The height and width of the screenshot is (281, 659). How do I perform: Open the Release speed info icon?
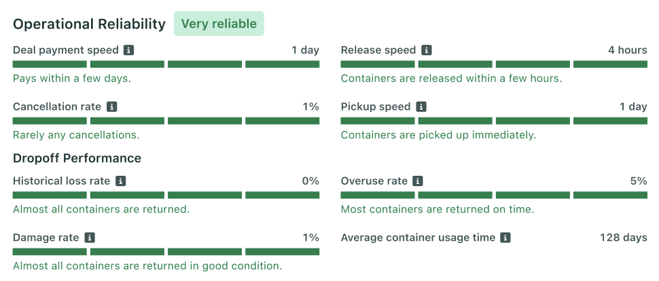point(426,50)
